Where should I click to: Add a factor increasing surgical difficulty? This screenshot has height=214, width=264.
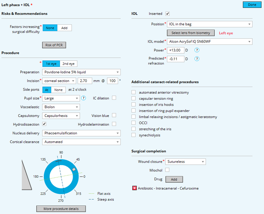64,28
